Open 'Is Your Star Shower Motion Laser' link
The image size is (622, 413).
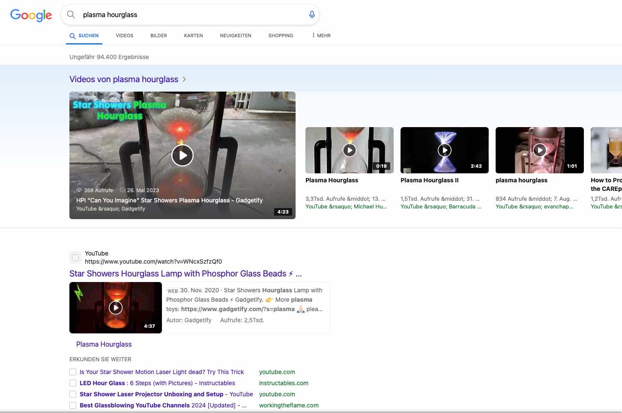(x=162, y=372)
